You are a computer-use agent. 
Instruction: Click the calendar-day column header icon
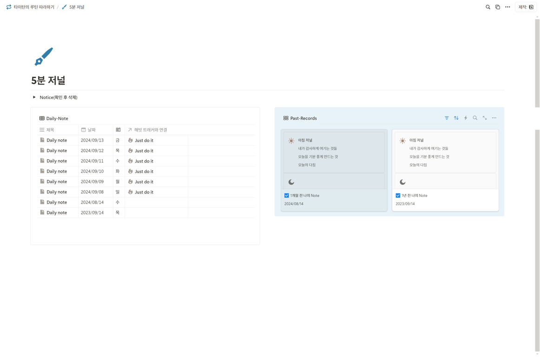pos(119,130)
